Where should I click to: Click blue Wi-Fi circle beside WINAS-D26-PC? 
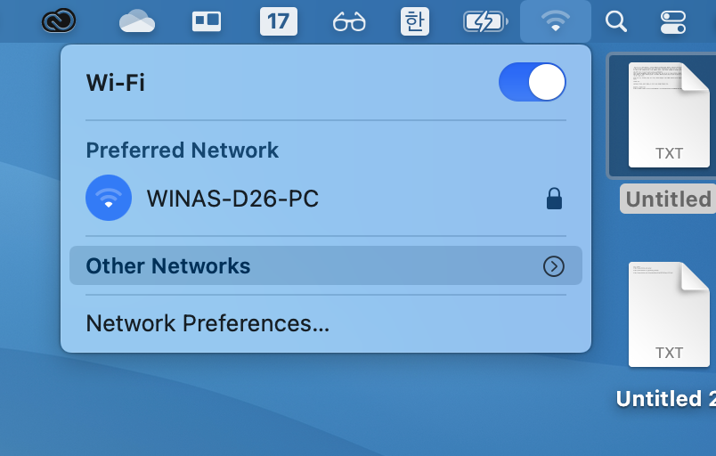click(x=109, y=198)
